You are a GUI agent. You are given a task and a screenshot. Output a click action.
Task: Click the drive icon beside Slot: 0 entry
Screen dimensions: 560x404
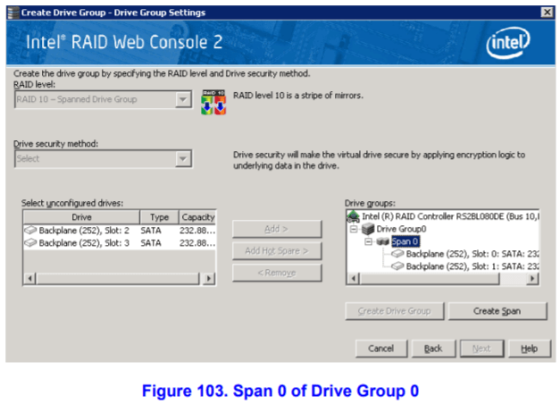coord(397,254)
